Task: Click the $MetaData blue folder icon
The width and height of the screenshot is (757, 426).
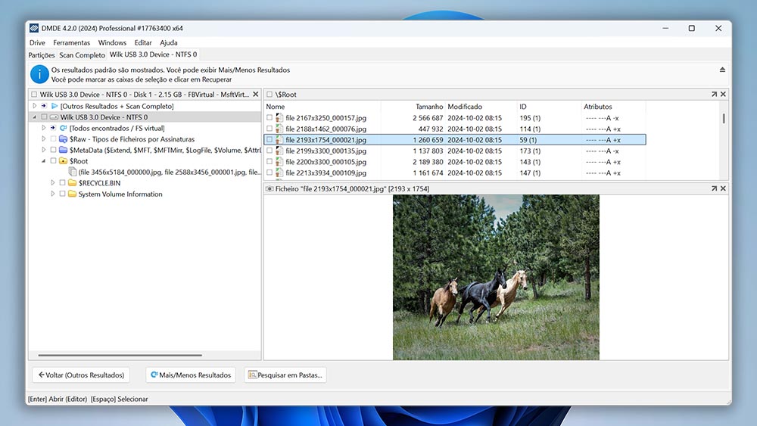Action: point(64,150)
